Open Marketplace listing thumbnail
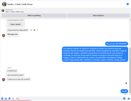This screenshot has width=131, height=101. 3,11
